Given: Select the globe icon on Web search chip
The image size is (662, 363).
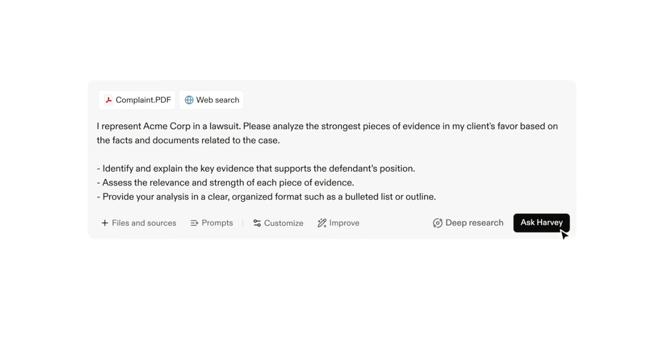Looking at the screenshot, I should click(x=188, y=99).
